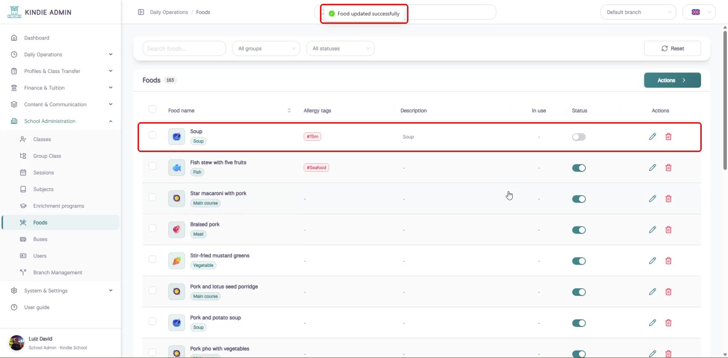
Task: Select the Soup row checkbox
Action: pos(152,135)
